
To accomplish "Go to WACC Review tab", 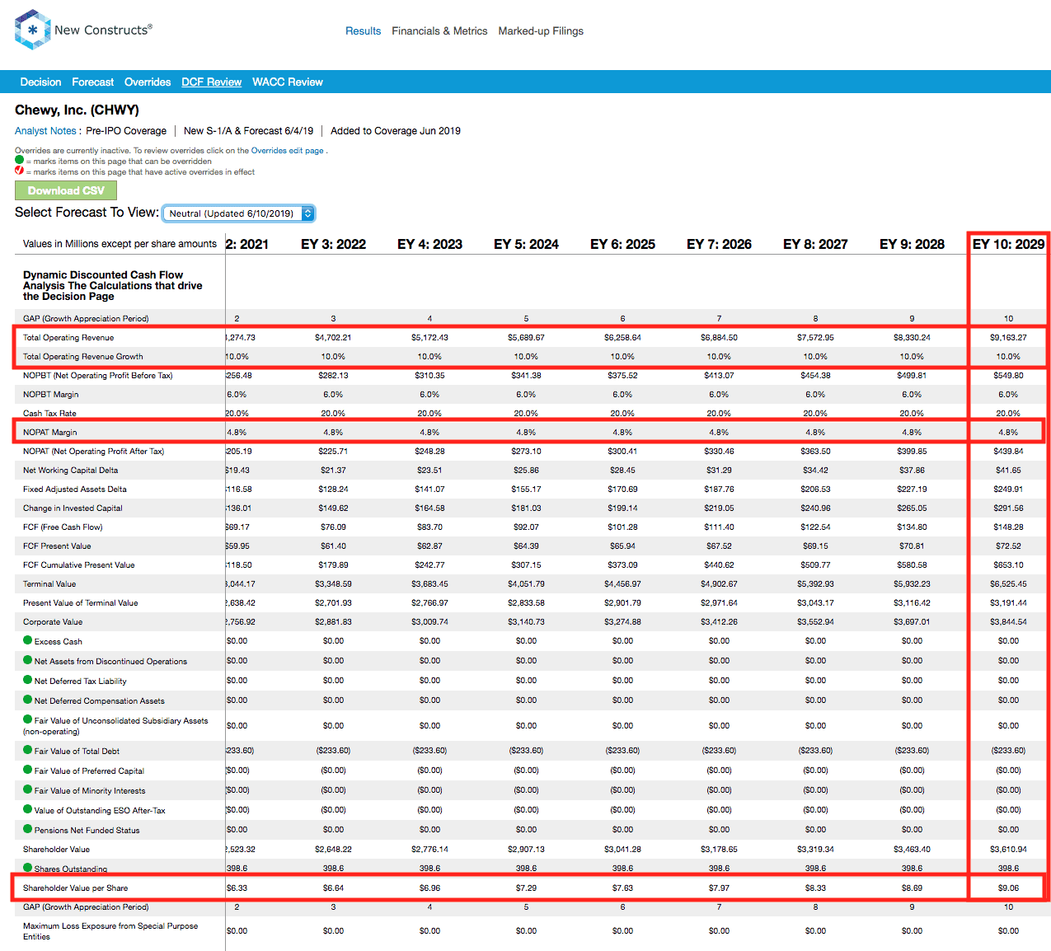I will [x=288, y=82].
